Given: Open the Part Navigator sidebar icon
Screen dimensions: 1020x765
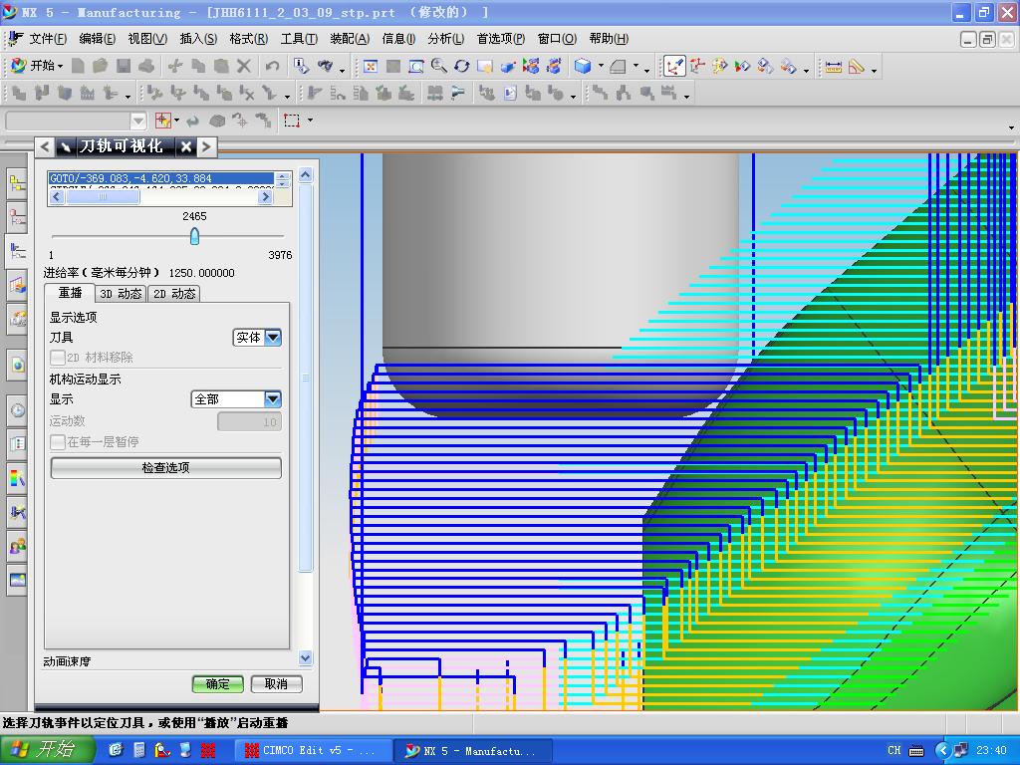Looking at the screenshot, I should pos(18,216).
